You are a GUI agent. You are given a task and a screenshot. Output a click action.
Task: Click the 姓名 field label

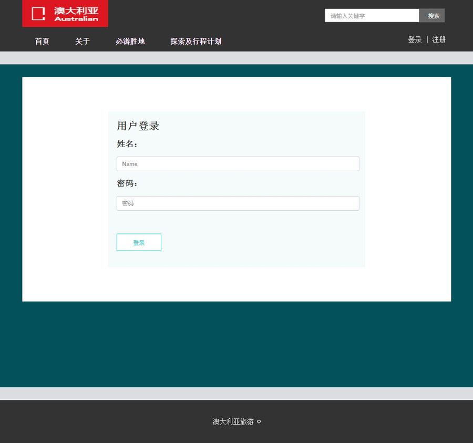click(127, 144)
